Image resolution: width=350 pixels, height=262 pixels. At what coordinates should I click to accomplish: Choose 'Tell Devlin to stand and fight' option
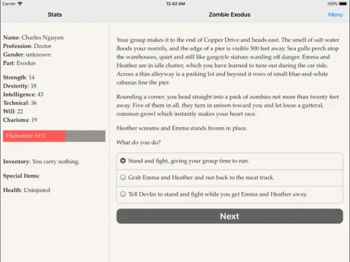[229, 195]
